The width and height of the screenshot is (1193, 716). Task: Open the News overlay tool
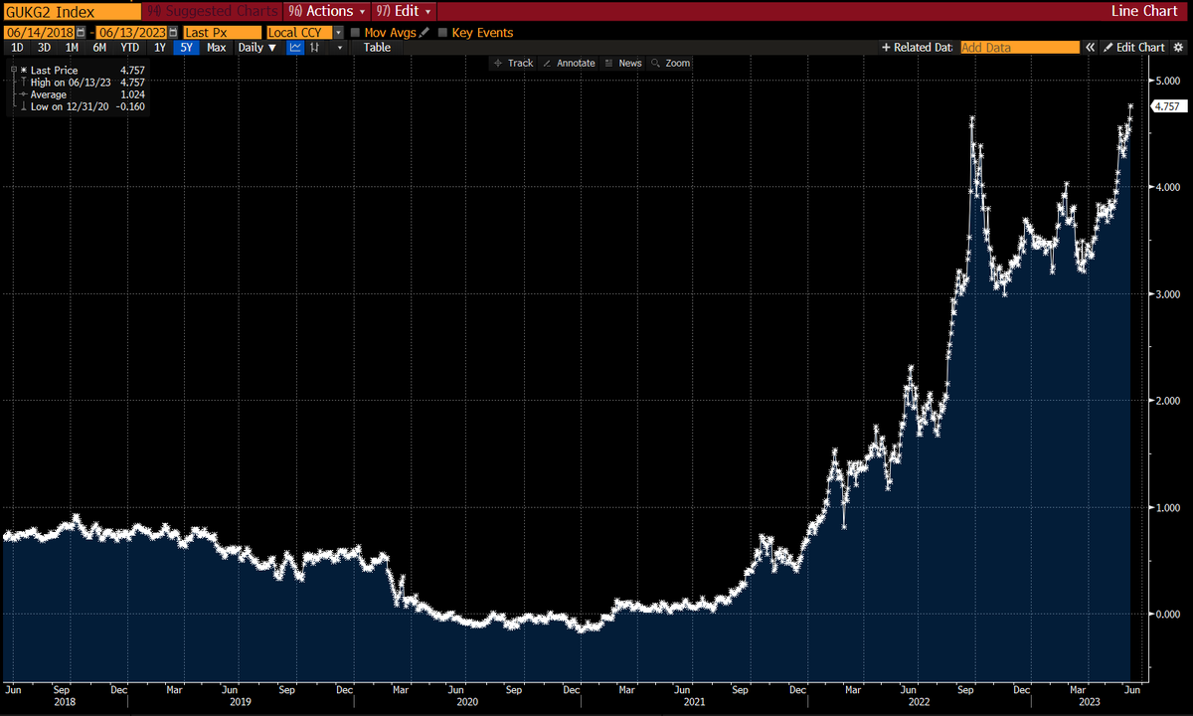point(623,63)
